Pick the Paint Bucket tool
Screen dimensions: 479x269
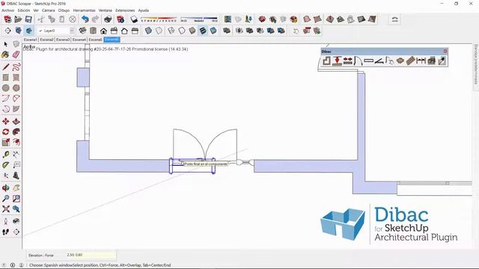point(5,55)
